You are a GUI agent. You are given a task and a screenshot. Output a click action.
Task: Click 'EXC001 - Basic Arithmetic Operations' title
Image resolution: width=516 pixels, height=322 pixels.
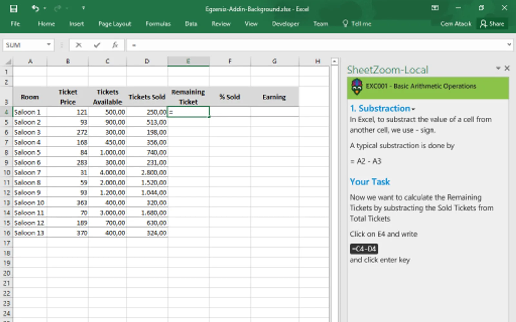[421, 86]
